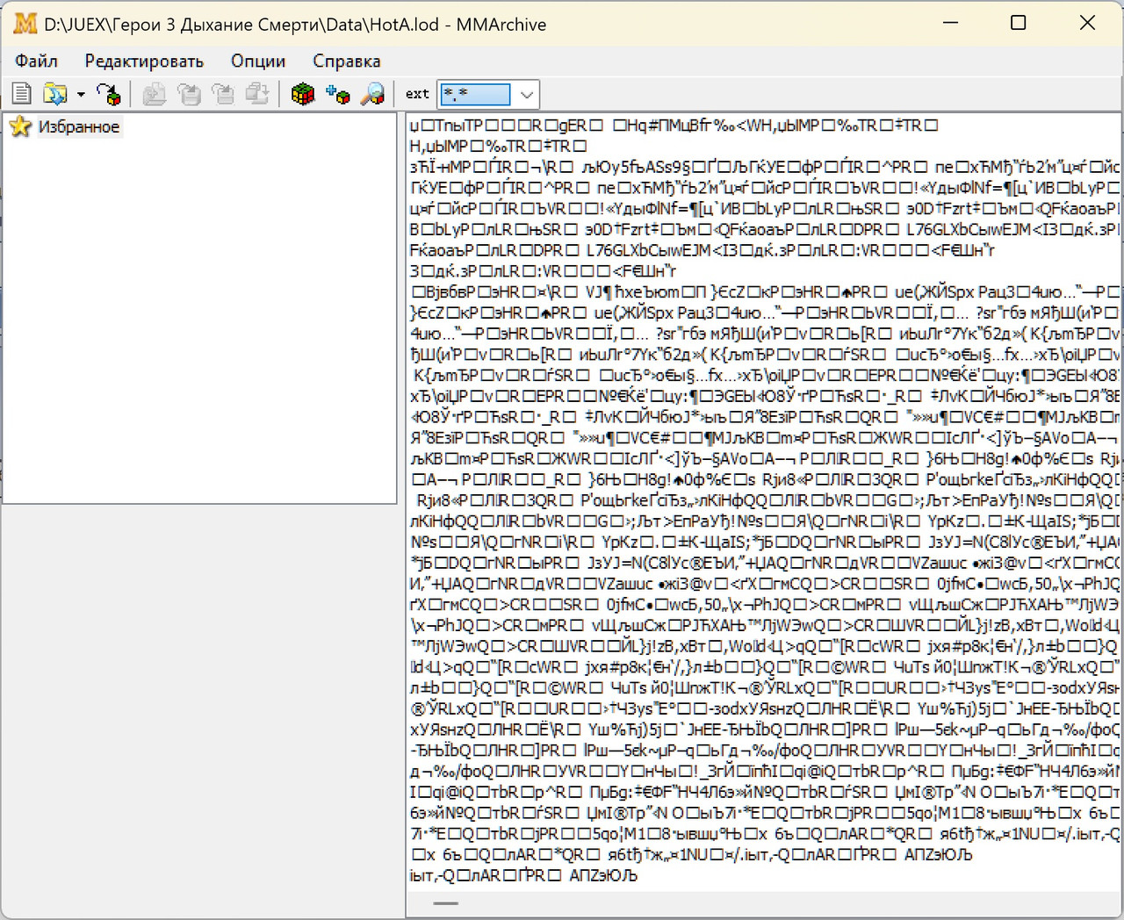Viewport: 1124px width, 920px height.
Task: Click the blue plus with small cube icon
Action: [x=338, y=93]
